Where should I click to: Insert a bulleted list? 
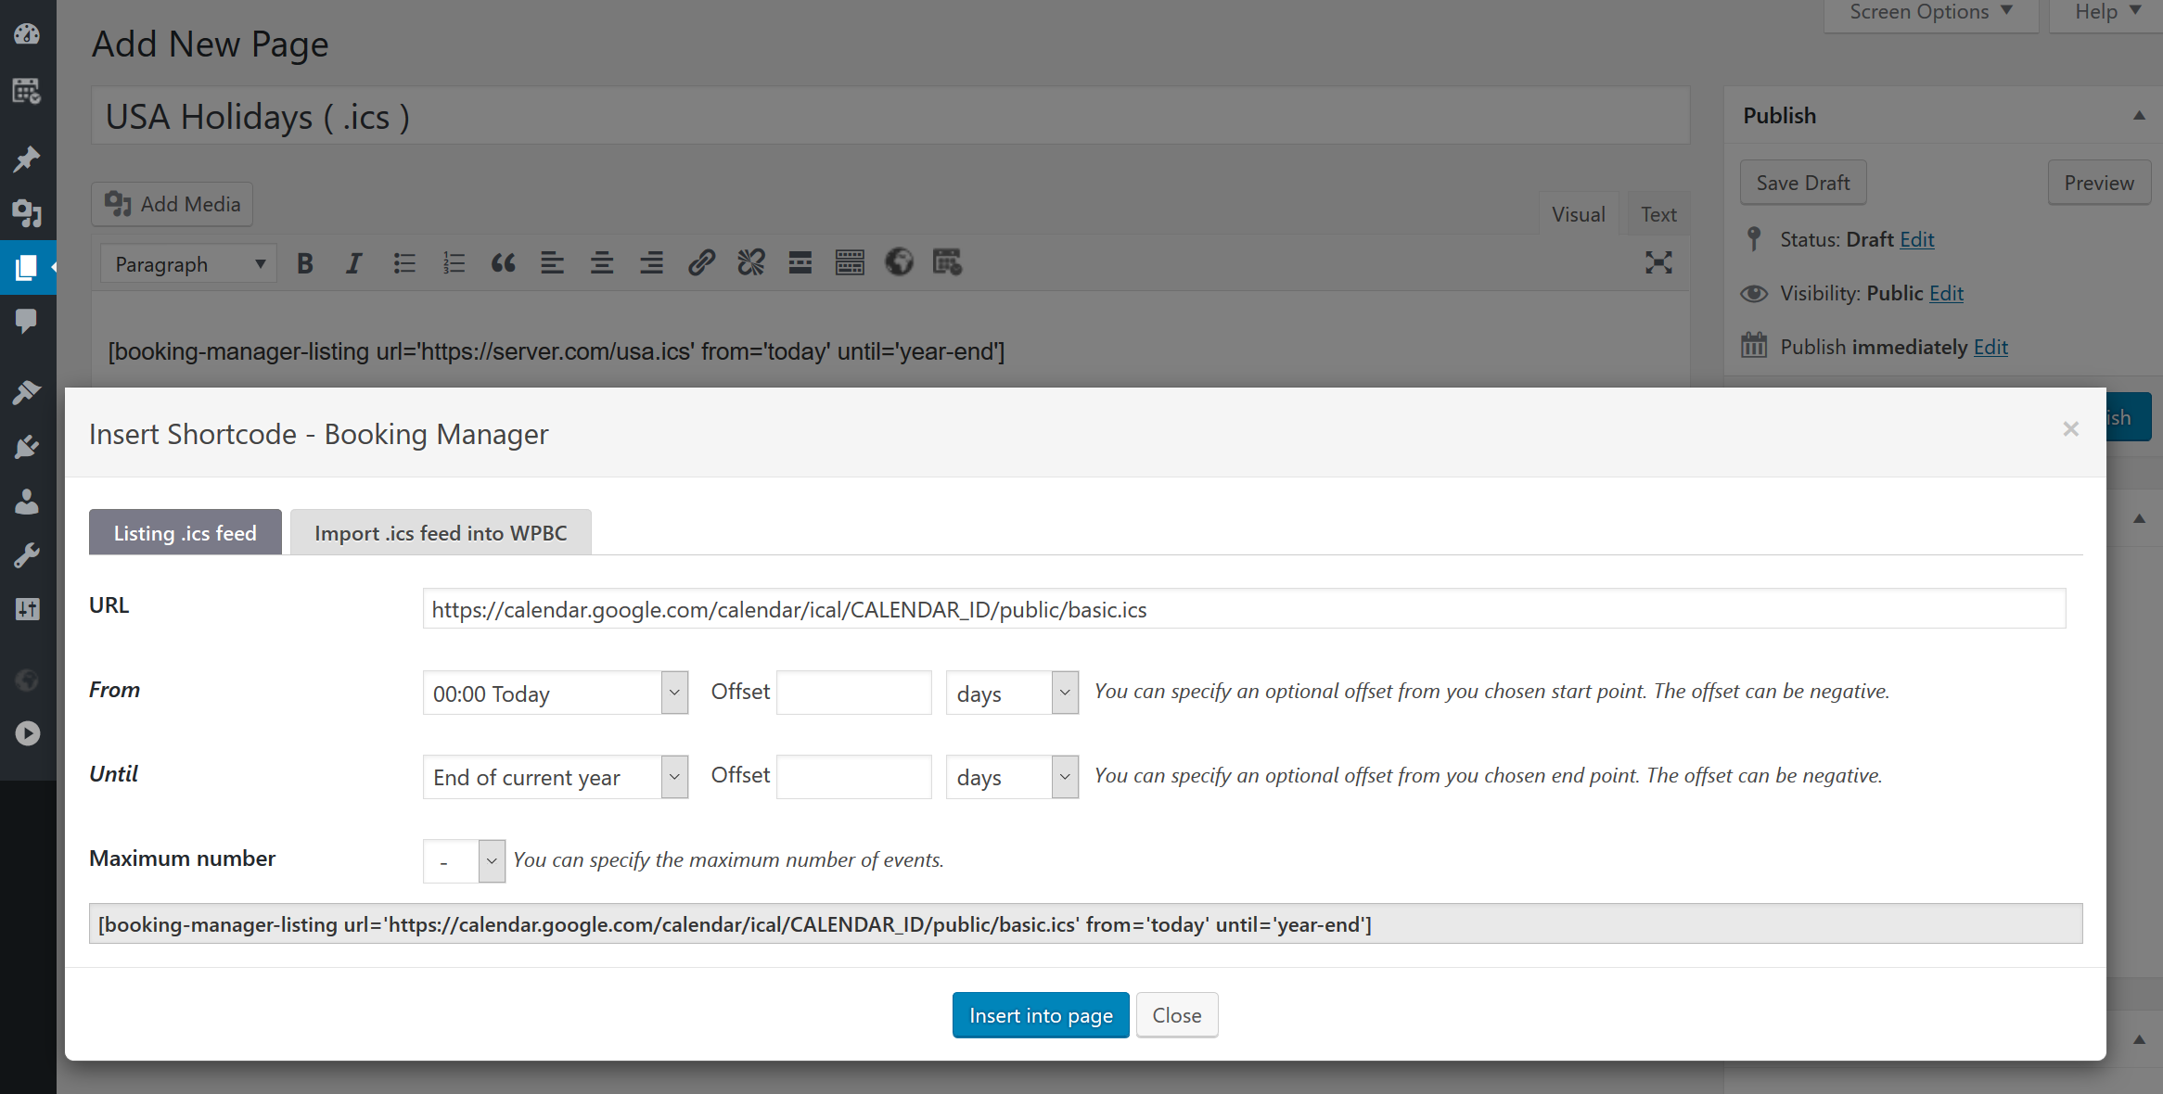(403, 263)
